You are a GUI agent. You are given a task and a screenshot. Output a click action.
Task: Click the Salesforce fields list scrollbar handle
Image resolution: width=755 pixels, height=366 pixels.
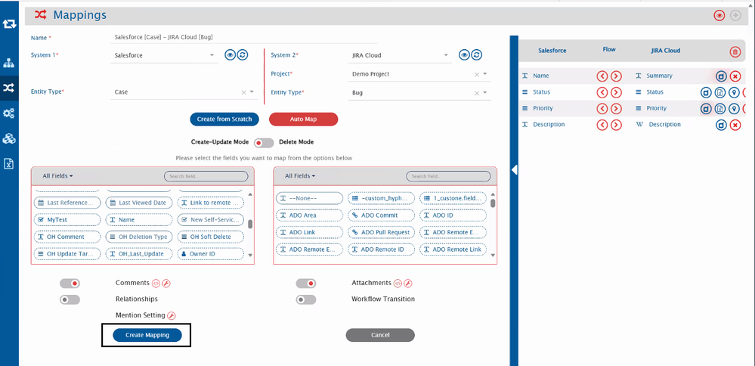coord(250,224)
